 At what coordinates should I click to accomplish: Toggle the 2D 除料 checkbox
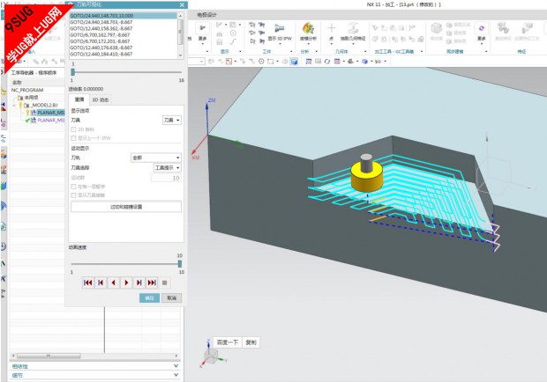(73, 129)
